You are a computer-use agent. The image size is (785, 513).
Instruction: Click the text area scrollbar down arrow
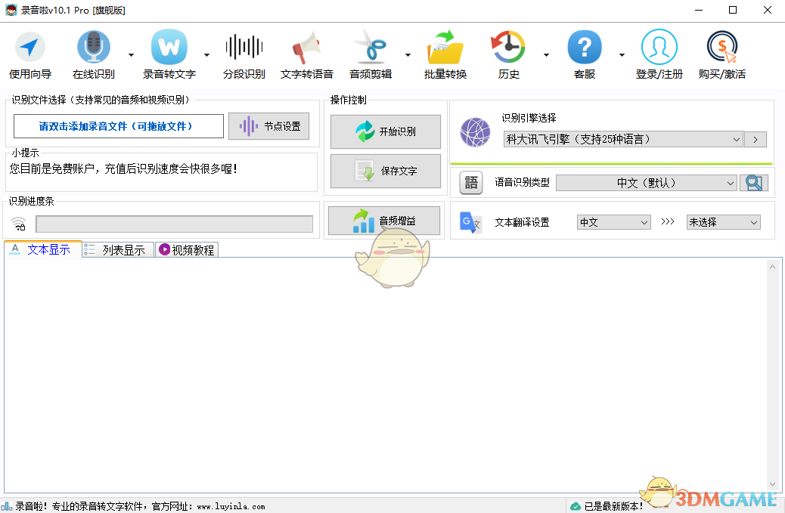pyautogui.click(x=772, y=484)
